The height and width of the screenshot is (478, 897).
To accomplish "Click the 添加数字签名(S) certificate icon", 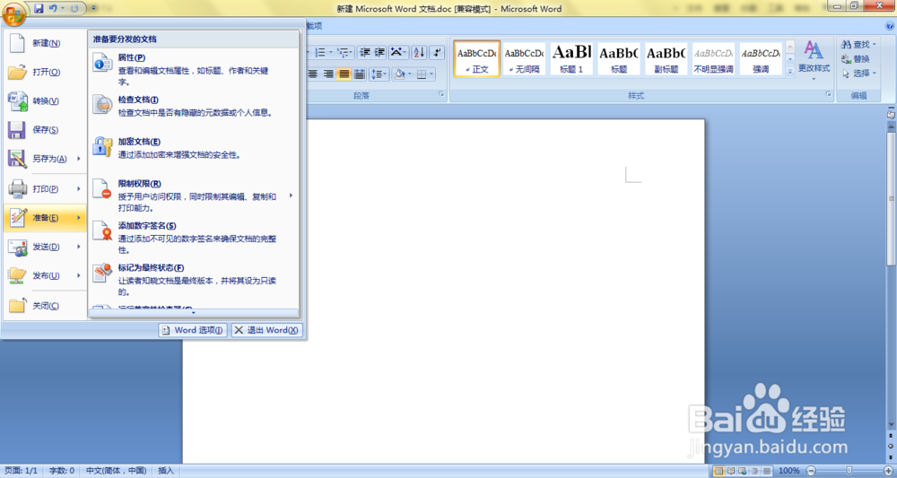I will pyautogui.click(x=102, y=231).
